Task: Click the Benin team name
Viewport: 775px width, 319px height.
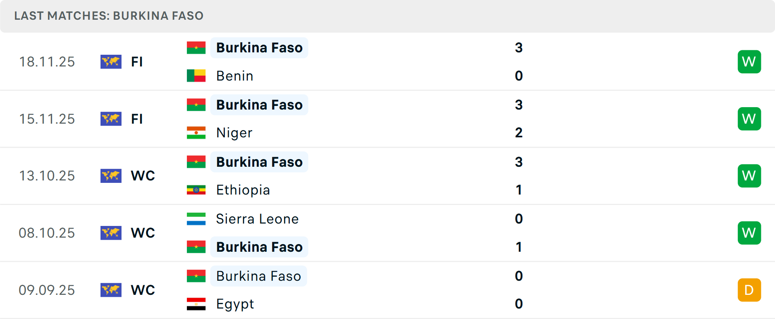Action: (235, 76)
